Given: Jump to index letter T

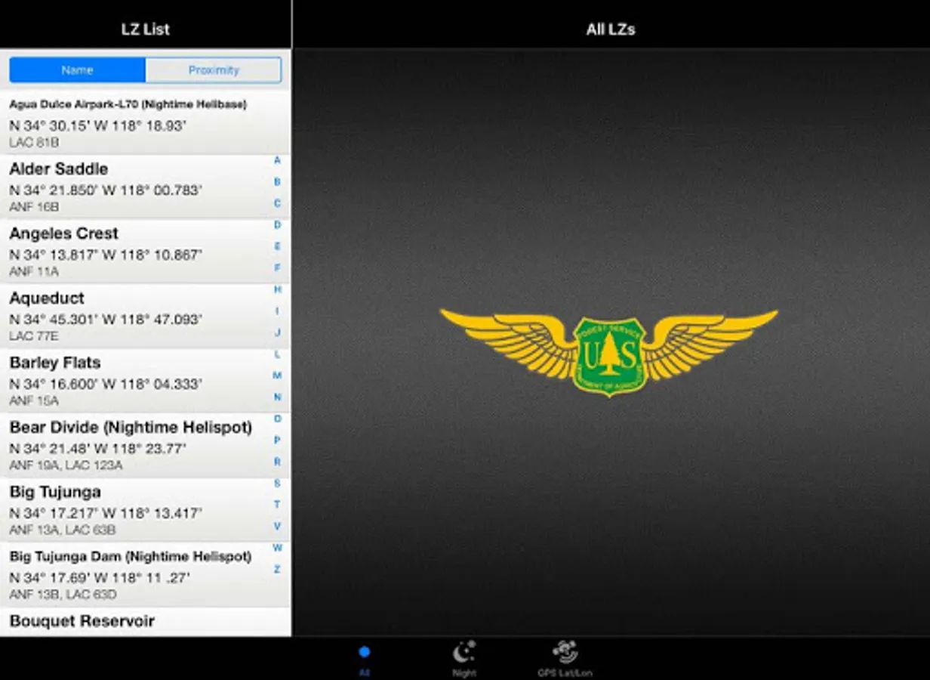Looking at the screenshot, I should click(277, 505).
